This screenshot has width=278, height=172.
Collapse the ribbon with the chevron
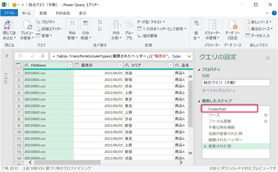click(x=267, y=13)
